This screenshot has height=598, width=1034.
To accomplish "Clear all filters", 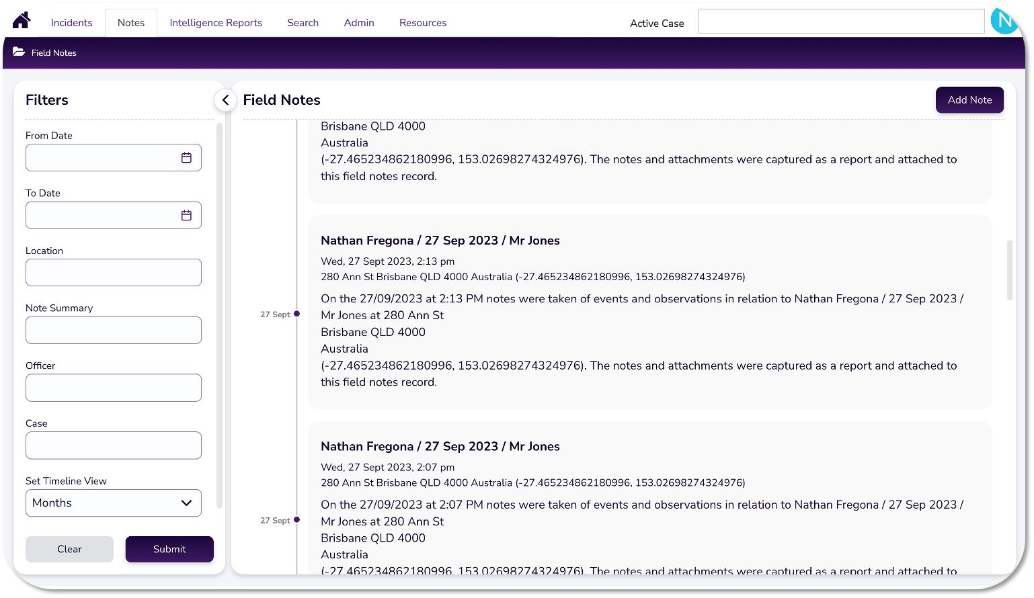I will point(69,549).
